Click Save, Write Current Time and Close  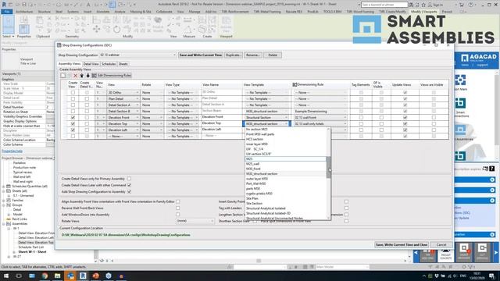tap(402, 244)
